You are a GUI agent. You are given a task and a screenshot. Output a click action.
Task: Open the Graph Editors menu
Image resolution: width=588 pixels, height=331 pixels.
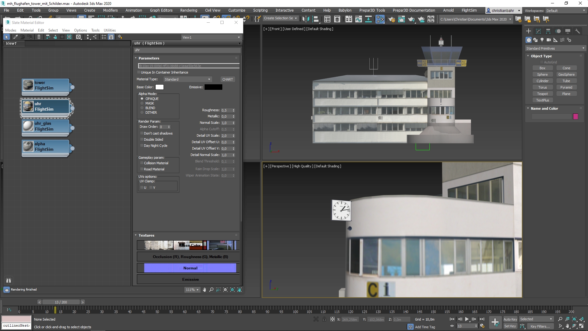(161, 10)
